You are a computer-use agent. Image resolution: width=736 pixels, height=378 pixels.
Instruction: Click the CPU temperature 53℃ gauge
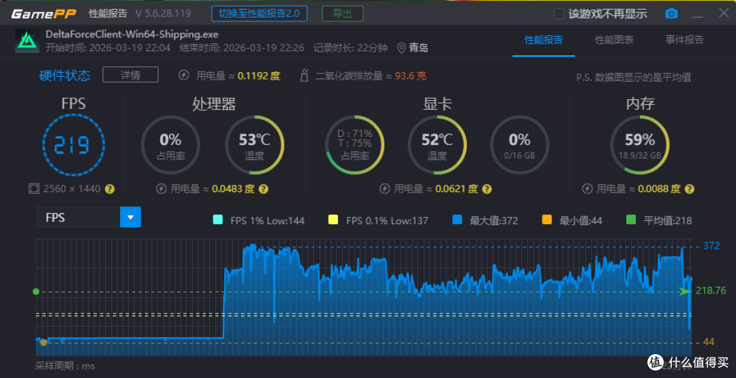click(x=254, y=144)
